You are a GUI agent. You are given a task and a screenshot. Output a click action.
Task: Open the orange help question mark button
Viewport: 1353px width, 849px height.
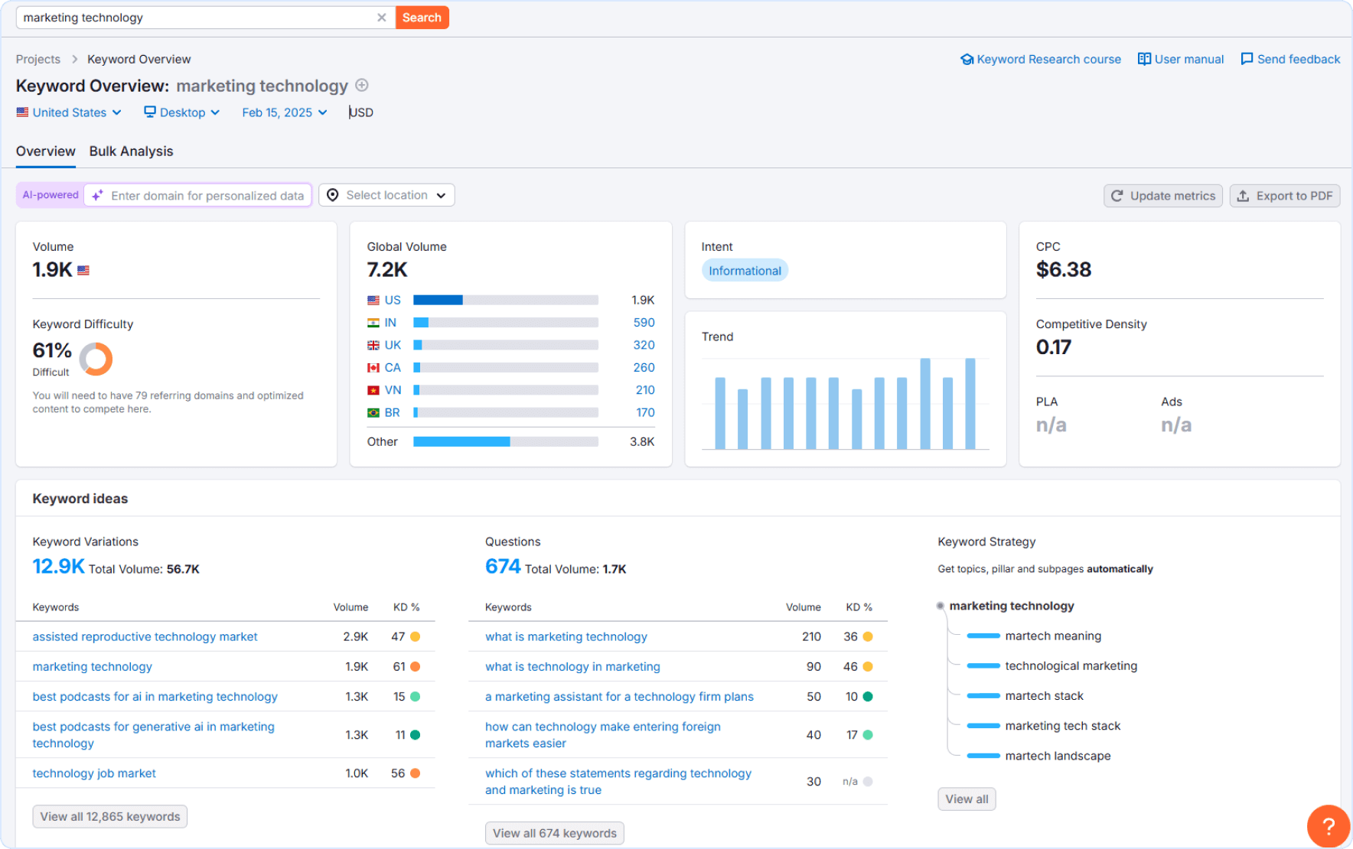[x=1329, y=826]
